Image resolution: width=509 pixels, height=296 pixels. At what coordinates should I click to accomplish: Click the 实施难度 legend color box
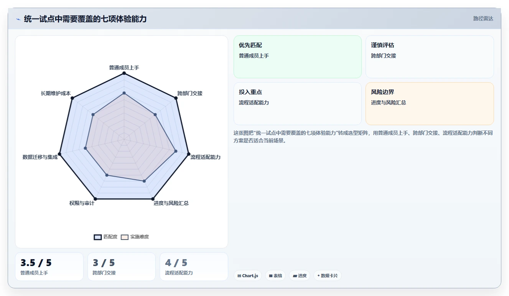pyautogui.click(x=125, y=237)
